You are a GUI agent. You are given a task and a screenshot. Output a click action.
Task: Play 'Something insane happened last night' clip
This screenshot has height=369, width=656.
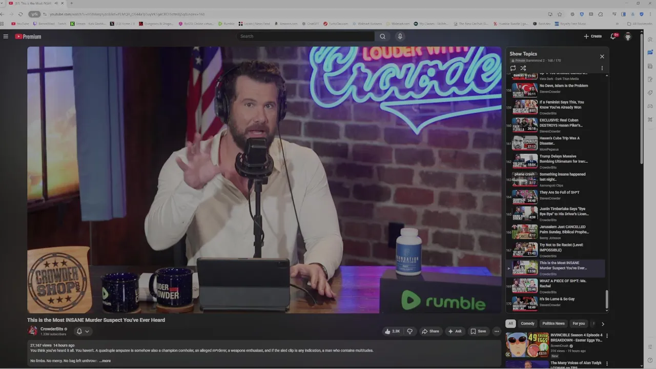click(556, 179)
